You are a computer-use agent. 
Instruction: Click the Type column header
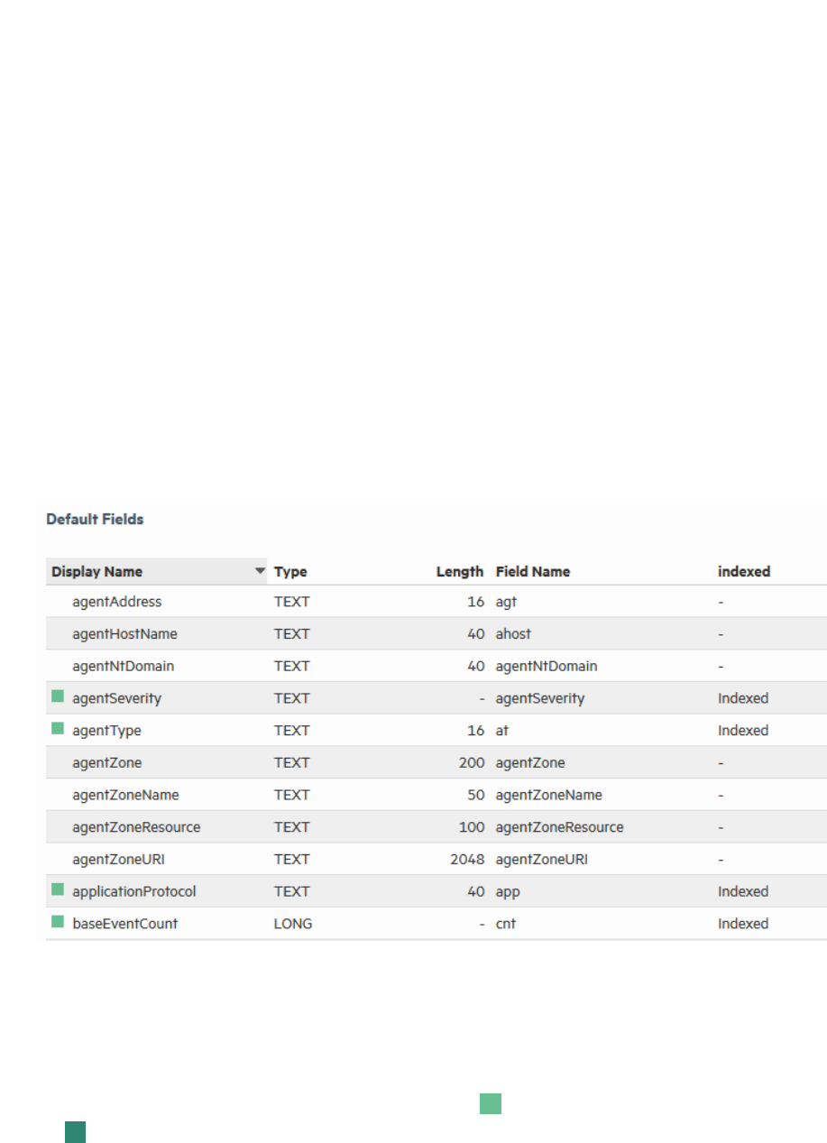290,572
